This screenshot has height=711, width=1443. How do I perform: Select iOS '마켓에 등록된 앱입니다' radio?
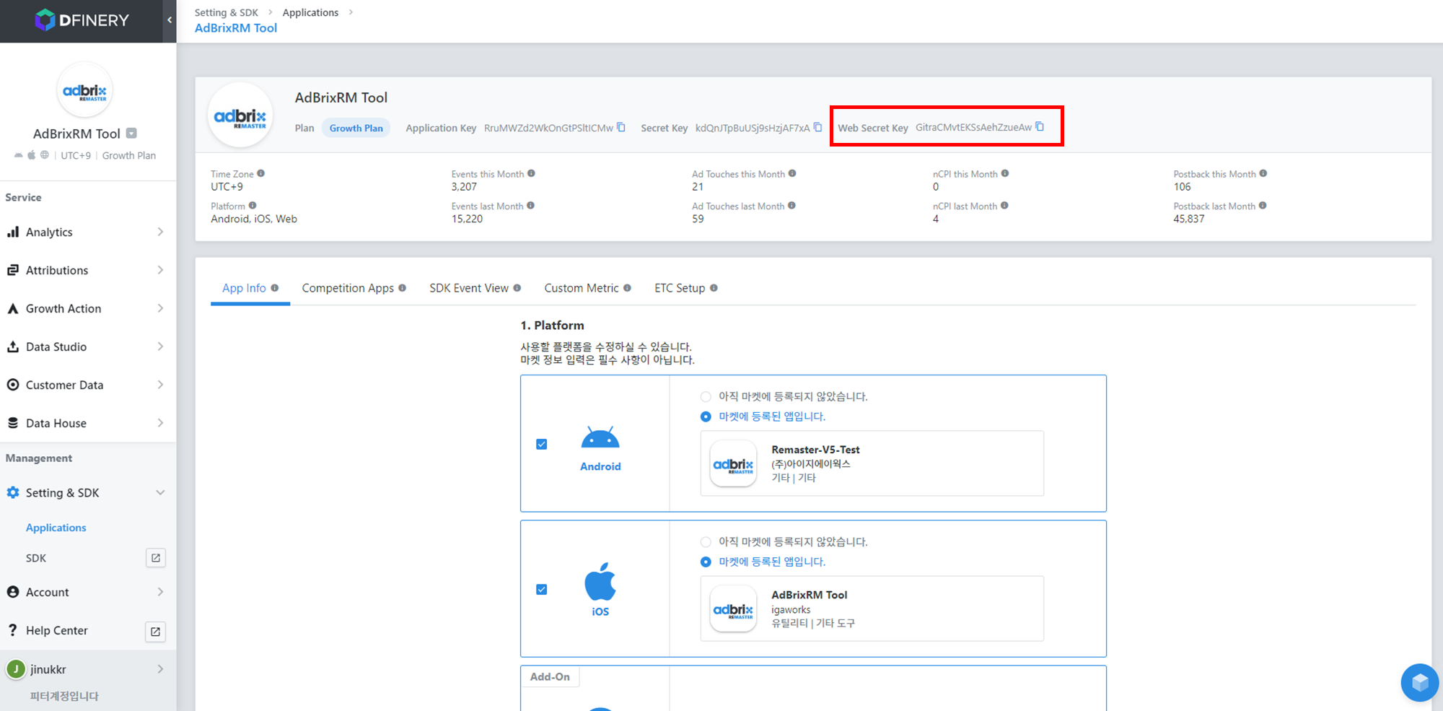coord(706,562)
